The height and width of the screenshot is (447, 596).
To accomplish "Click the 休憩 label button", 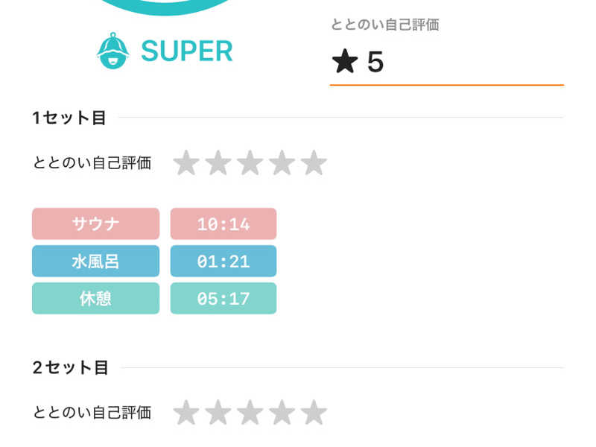I will tap(95, 298).
